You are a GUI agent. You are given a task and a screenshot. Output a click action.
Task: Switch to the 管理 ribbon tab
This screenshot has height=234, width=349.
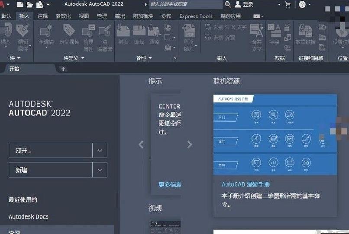click(x=102, y=16)
